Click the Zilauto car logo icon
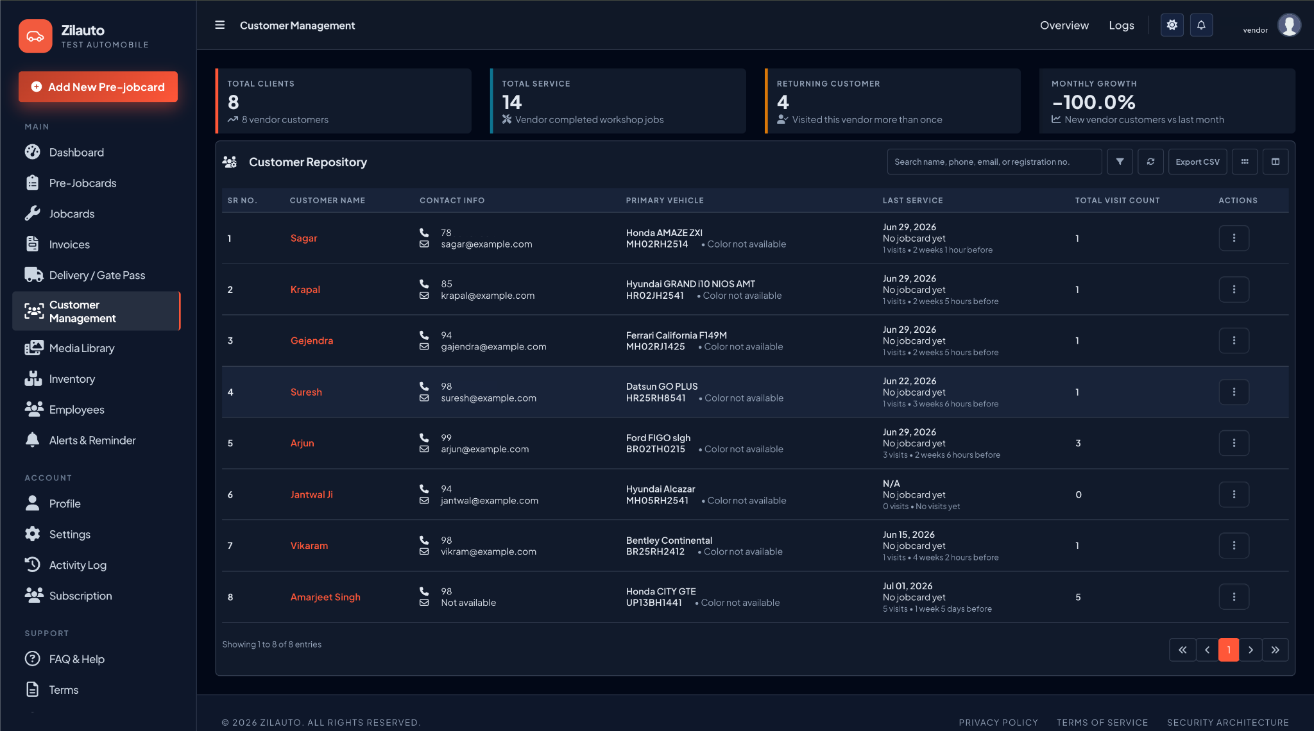This screenshot has width=1314, height=731. 35,36
